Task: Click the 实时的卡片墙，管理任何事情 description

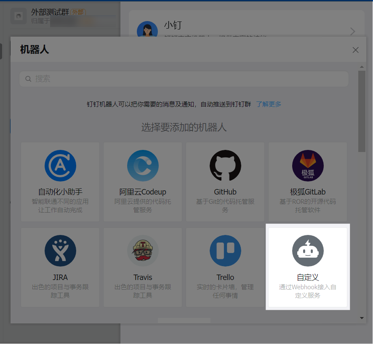Action: pos(225,291)
